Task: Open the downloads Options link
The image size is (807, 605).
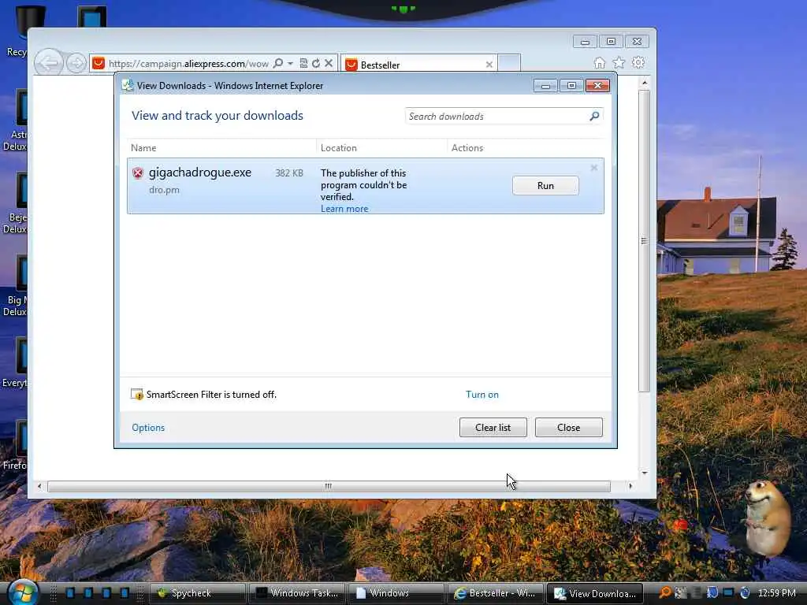Action: [148, 428]
